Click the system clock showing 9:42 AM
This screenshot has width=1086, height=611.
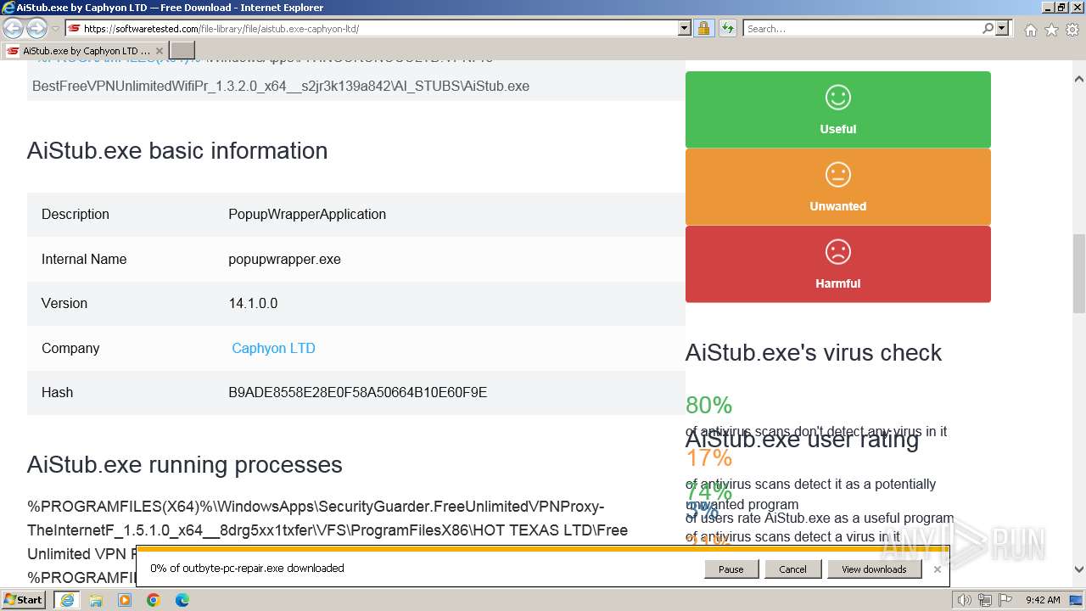tap(1043, 600)
